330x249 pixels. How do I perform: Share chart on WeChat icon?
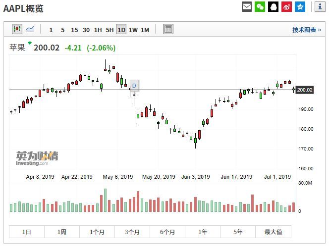coord(260,7)
